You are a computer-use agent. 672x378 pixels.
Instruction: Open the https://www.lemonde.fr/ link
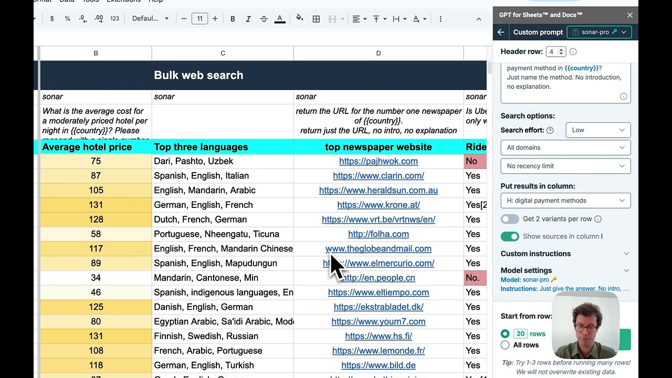pyautogui.click(x=378, y=351)
